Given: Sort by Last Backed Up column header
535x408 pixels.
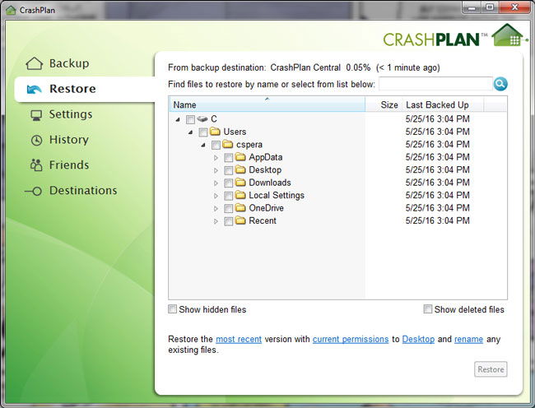Looking at the screenshot, I should click(x=443, y=104).
